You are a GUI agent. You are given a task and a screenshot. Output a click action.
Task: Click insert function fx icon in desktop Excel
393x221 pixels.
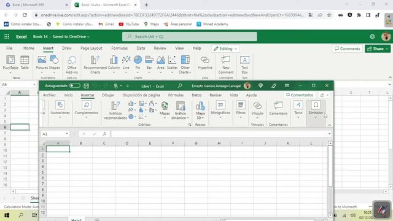(104, 134)
